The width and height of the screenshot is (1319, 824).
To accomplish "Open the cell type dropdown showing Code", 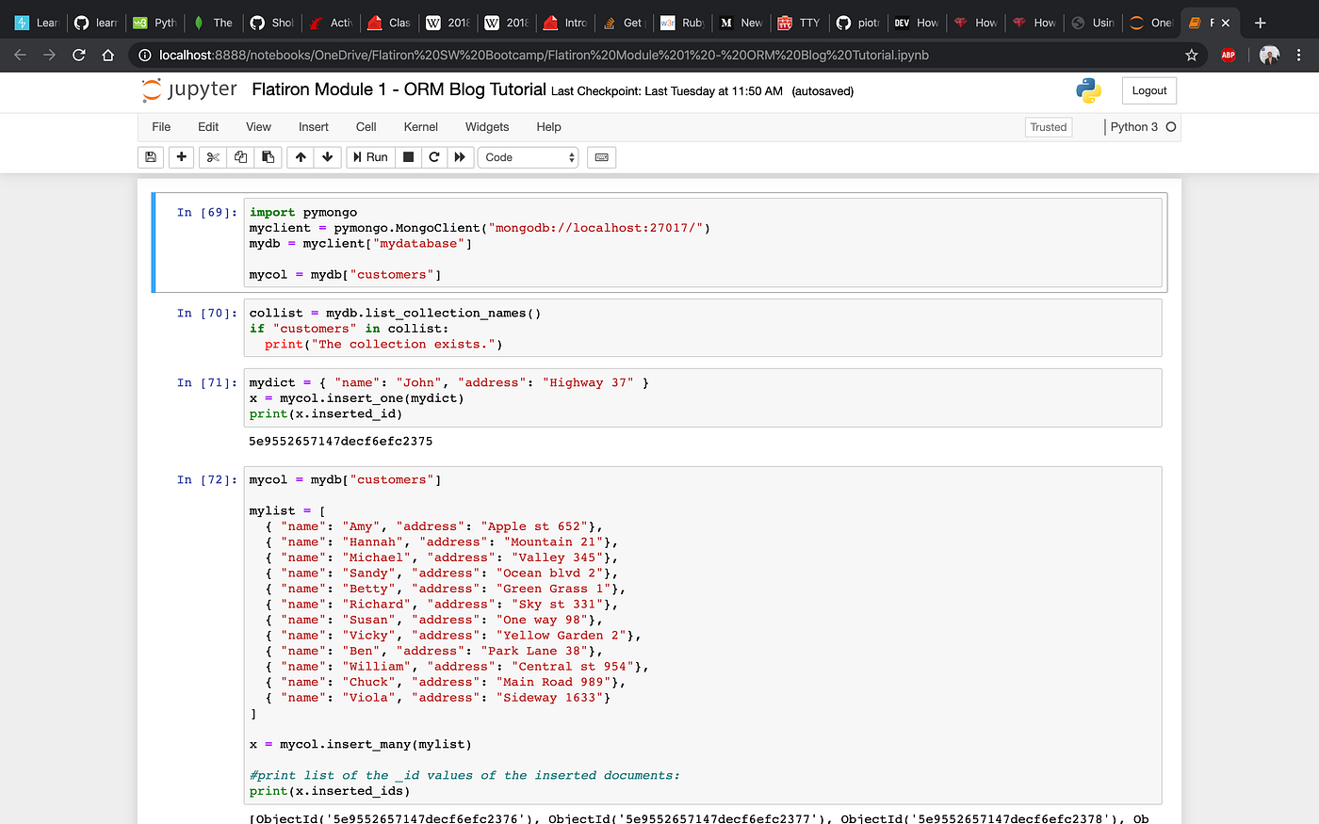I will click(x=528, y=156).
